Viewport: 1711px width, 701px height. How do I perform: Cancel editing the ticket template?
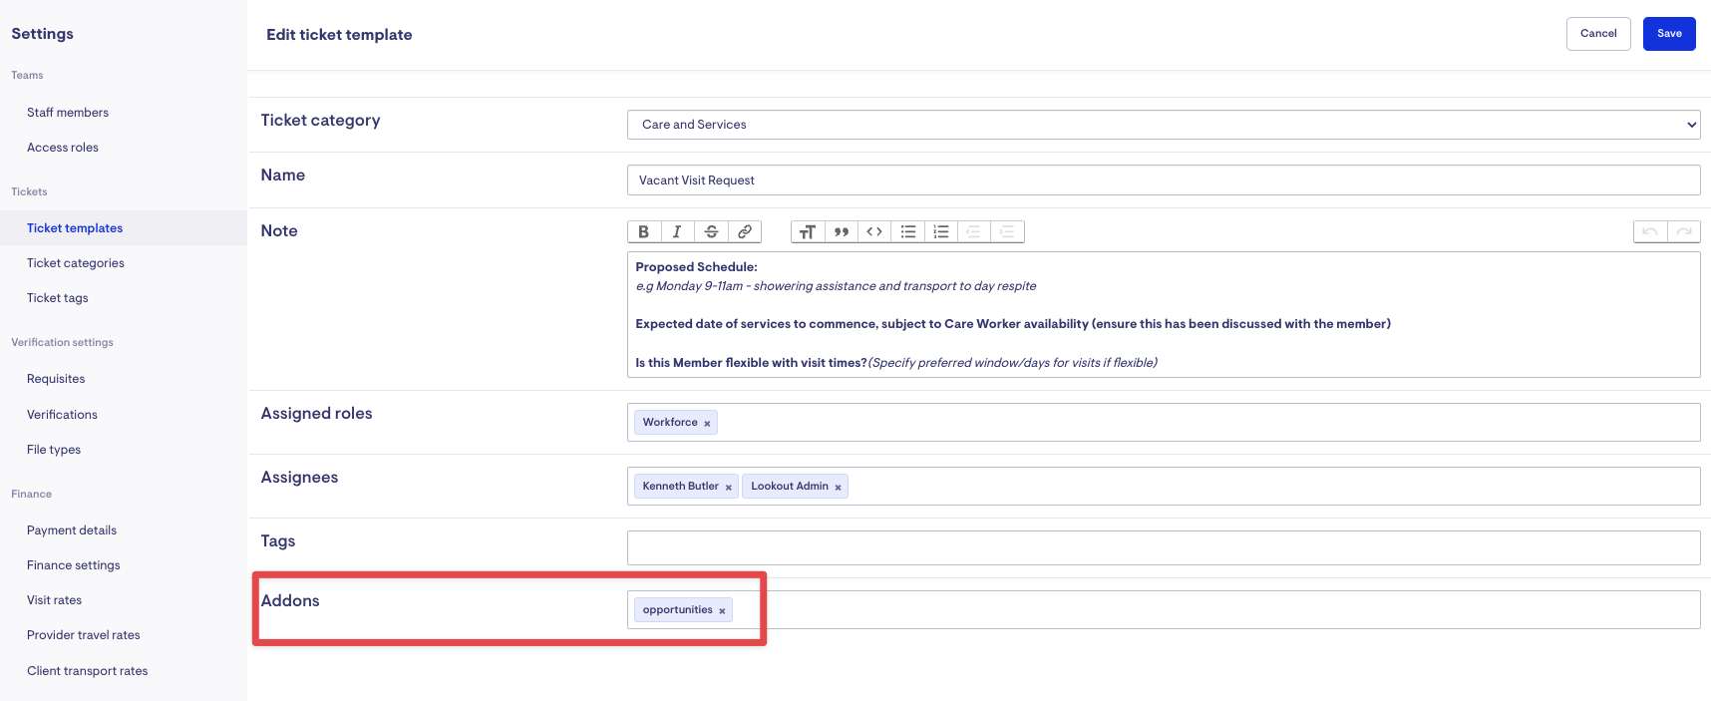point(1597,34)
